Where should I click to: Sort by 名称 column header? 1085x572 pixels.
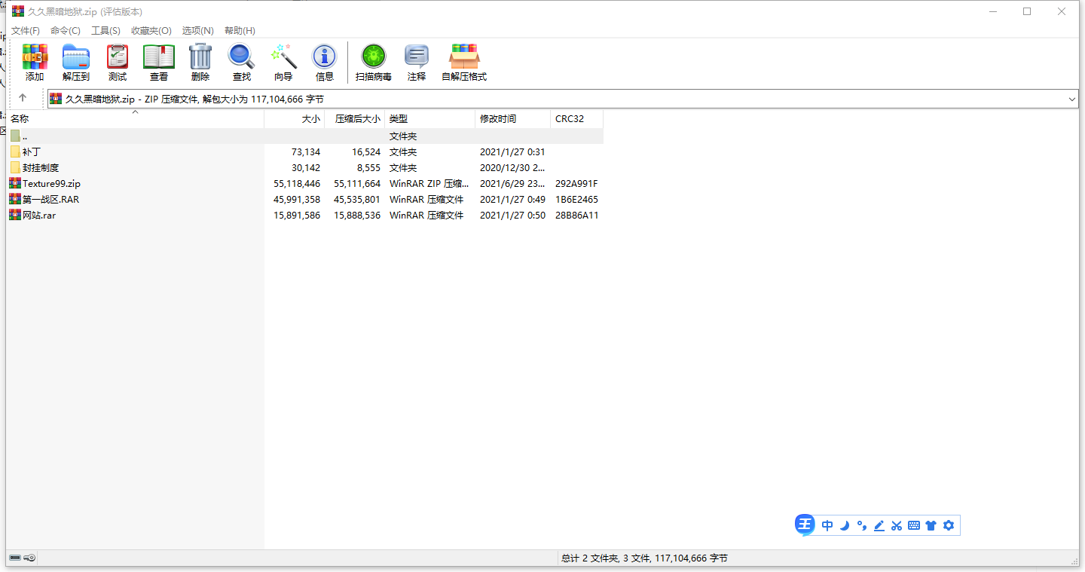tap(20, 119)
